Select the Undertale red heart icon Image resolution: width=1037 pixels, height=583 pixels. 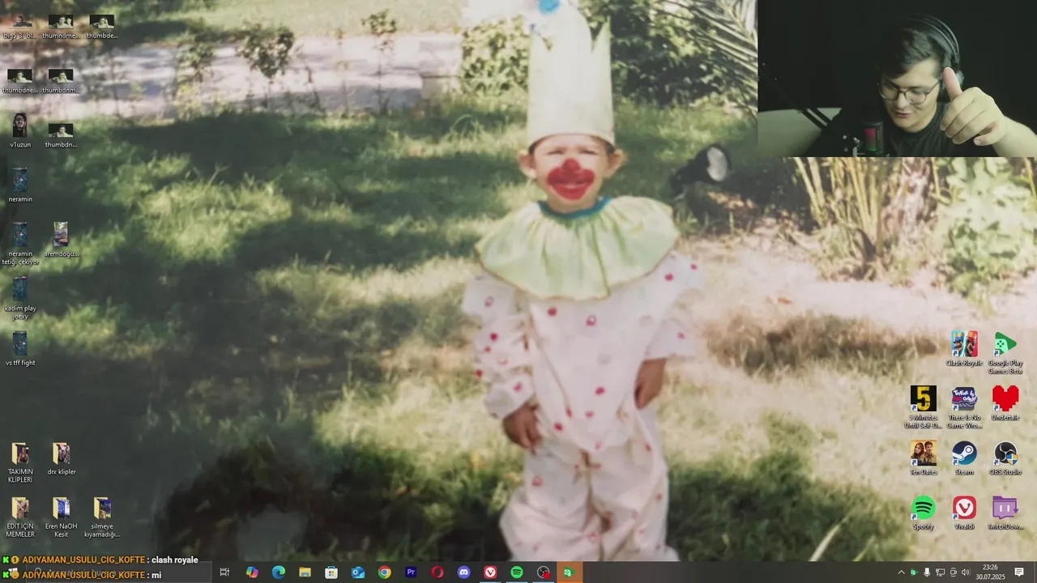coord(1005,403)
